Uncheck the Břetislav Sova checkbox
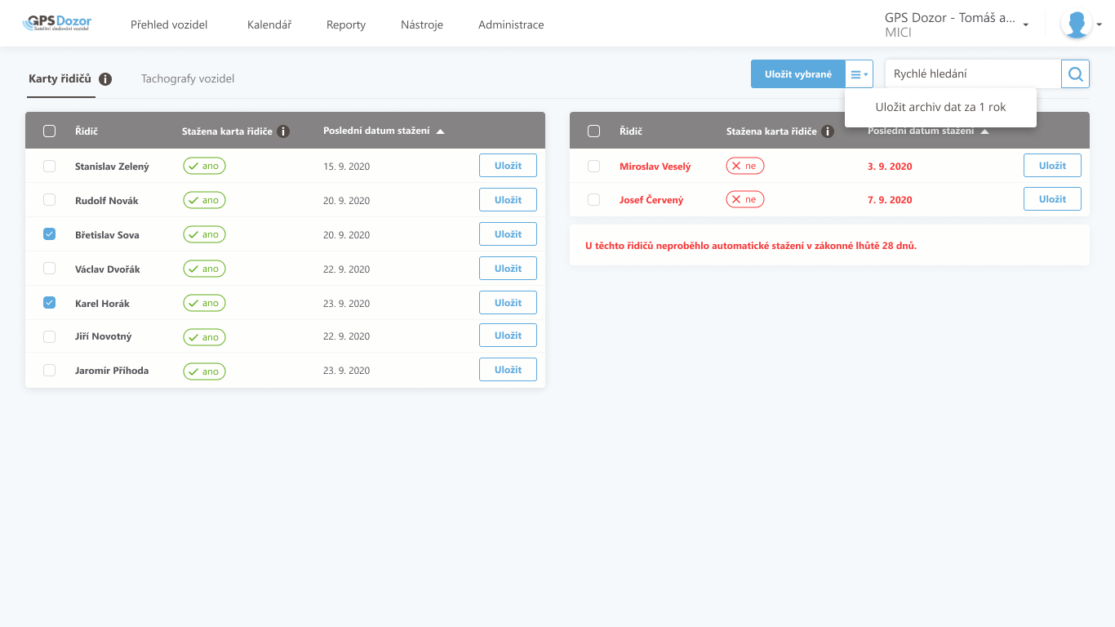This screenshot has width=1115, height=627. tap(49, 234)
